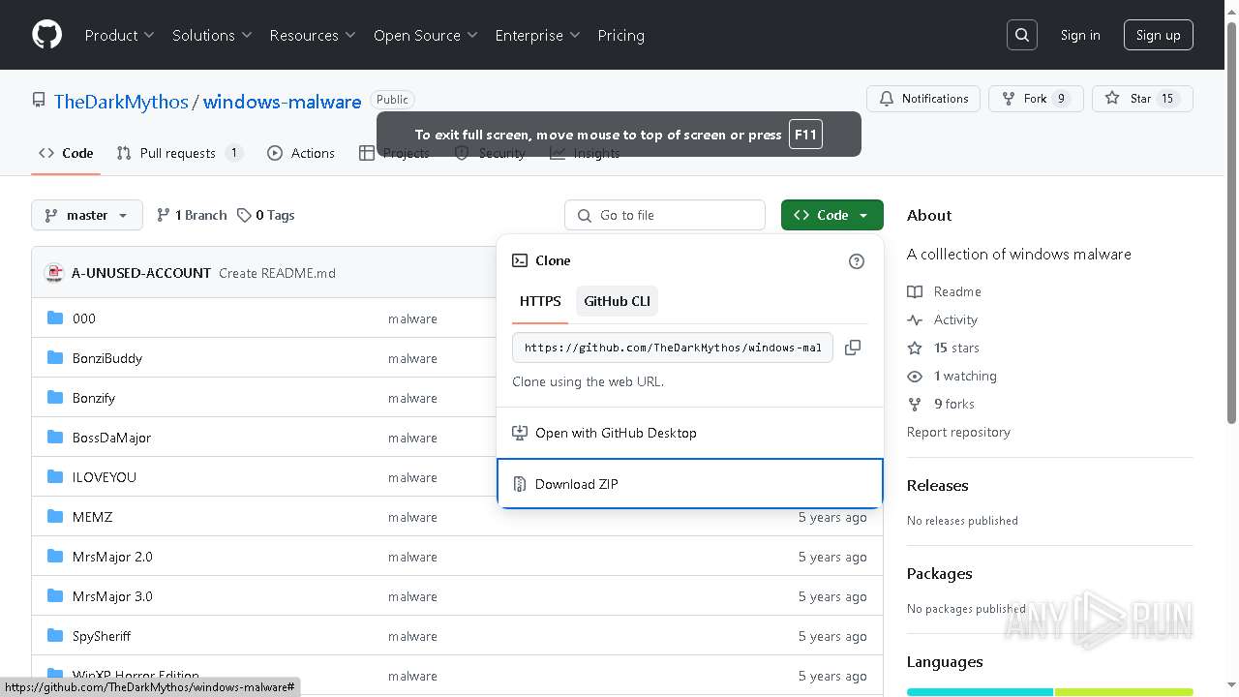Click the page vertical scrollbar
Viewport: 1239px width, 697px height.
[1231, 221]
